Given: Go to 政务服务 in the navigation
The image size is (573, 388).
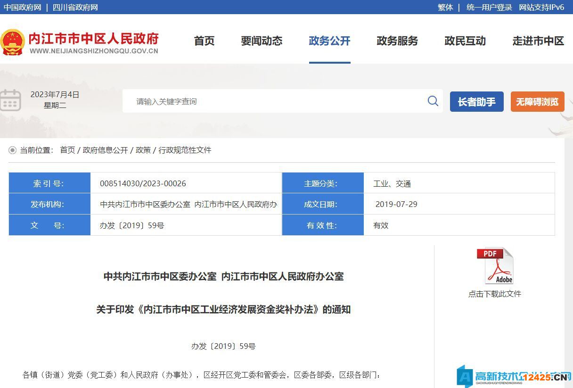Looking at the screenshot, I should pos(397,41).
